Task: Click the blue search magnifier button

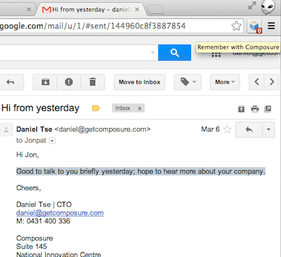Action: (174, 53)
